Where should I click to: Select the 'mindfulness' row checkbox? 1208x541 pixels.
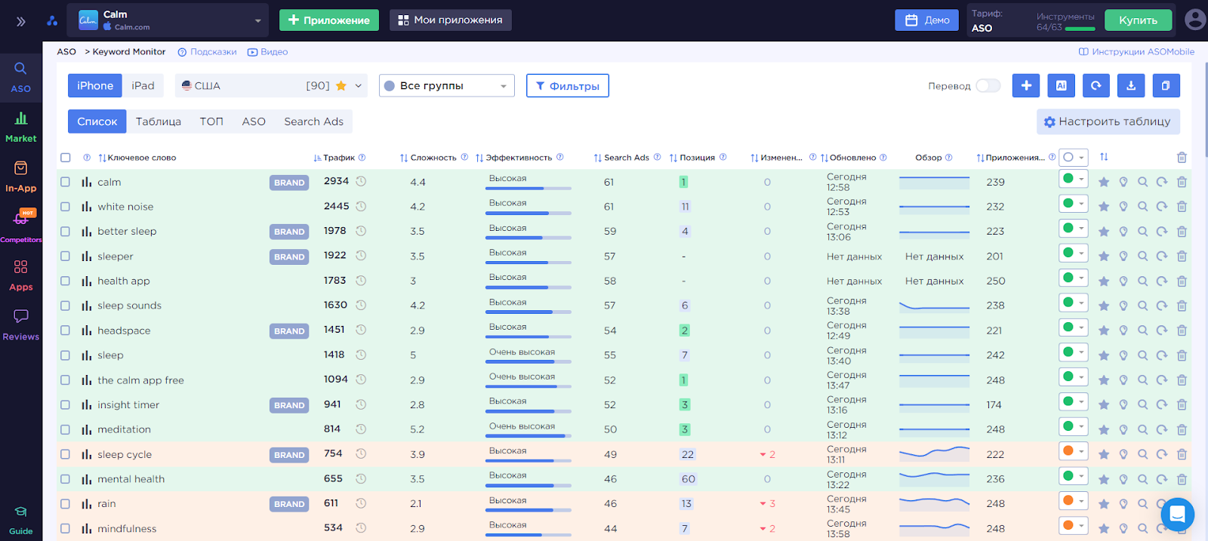point(66,528)
